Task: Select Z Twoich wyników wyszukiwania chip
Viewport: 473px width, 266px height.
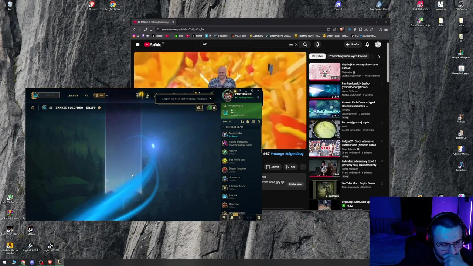Action: pyautogui.click(x=348, y=56)
